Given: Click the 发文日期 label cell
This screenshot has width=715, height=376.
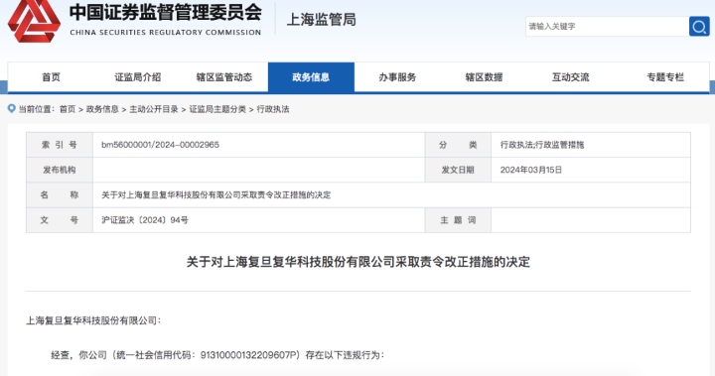Looking at the screenshot, I should (458, 170).
